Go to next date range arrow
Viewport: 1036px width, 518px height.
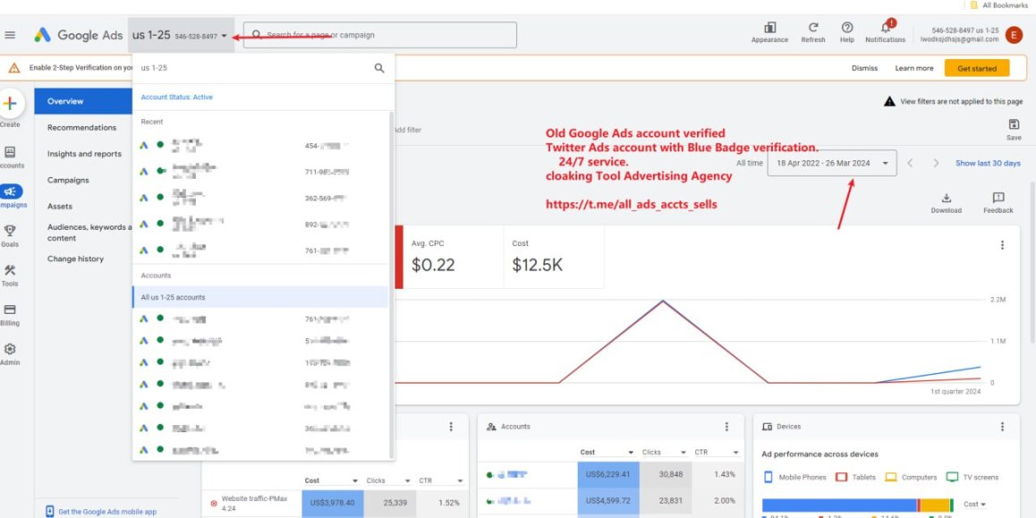[936, 163]
